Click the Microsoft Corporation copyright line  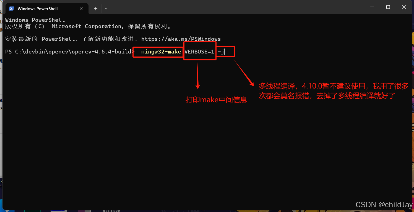coord(88,26)
